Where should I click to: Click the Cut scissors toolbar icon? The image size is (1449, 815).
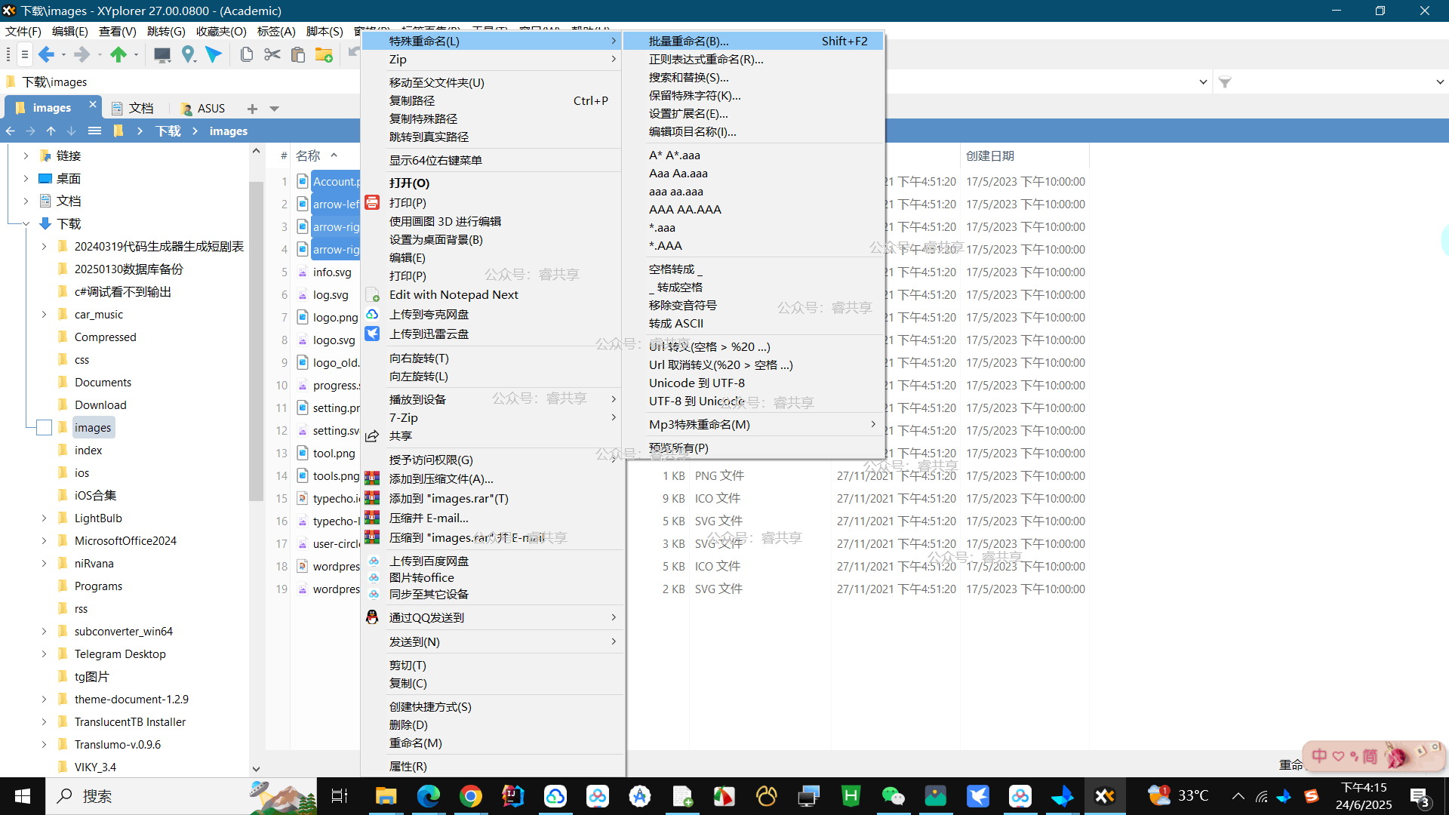272,54
